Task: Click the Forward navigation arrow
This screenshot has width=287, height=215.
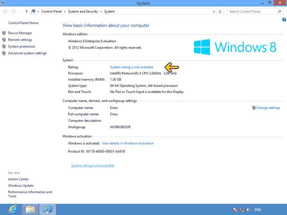Action: coord(13,12)
